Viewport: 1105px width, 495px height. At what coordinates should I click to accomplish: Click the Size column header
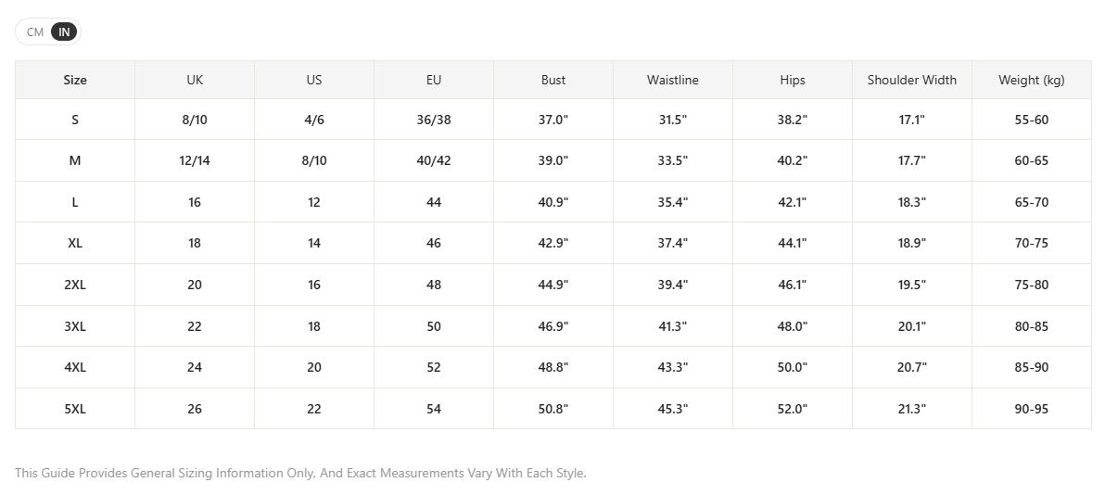(75, 80)
